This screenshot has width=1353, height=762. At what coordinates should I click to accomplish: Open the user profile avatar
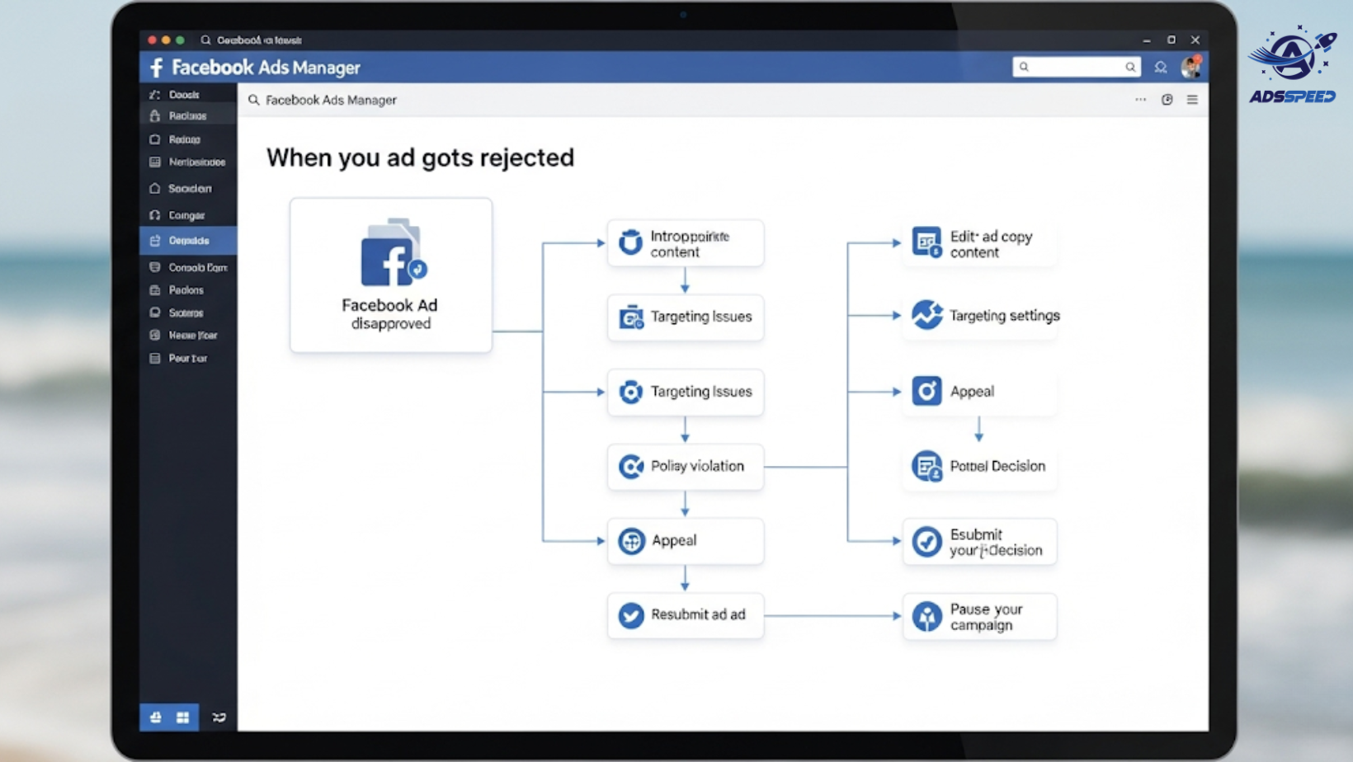(1190, 68)
